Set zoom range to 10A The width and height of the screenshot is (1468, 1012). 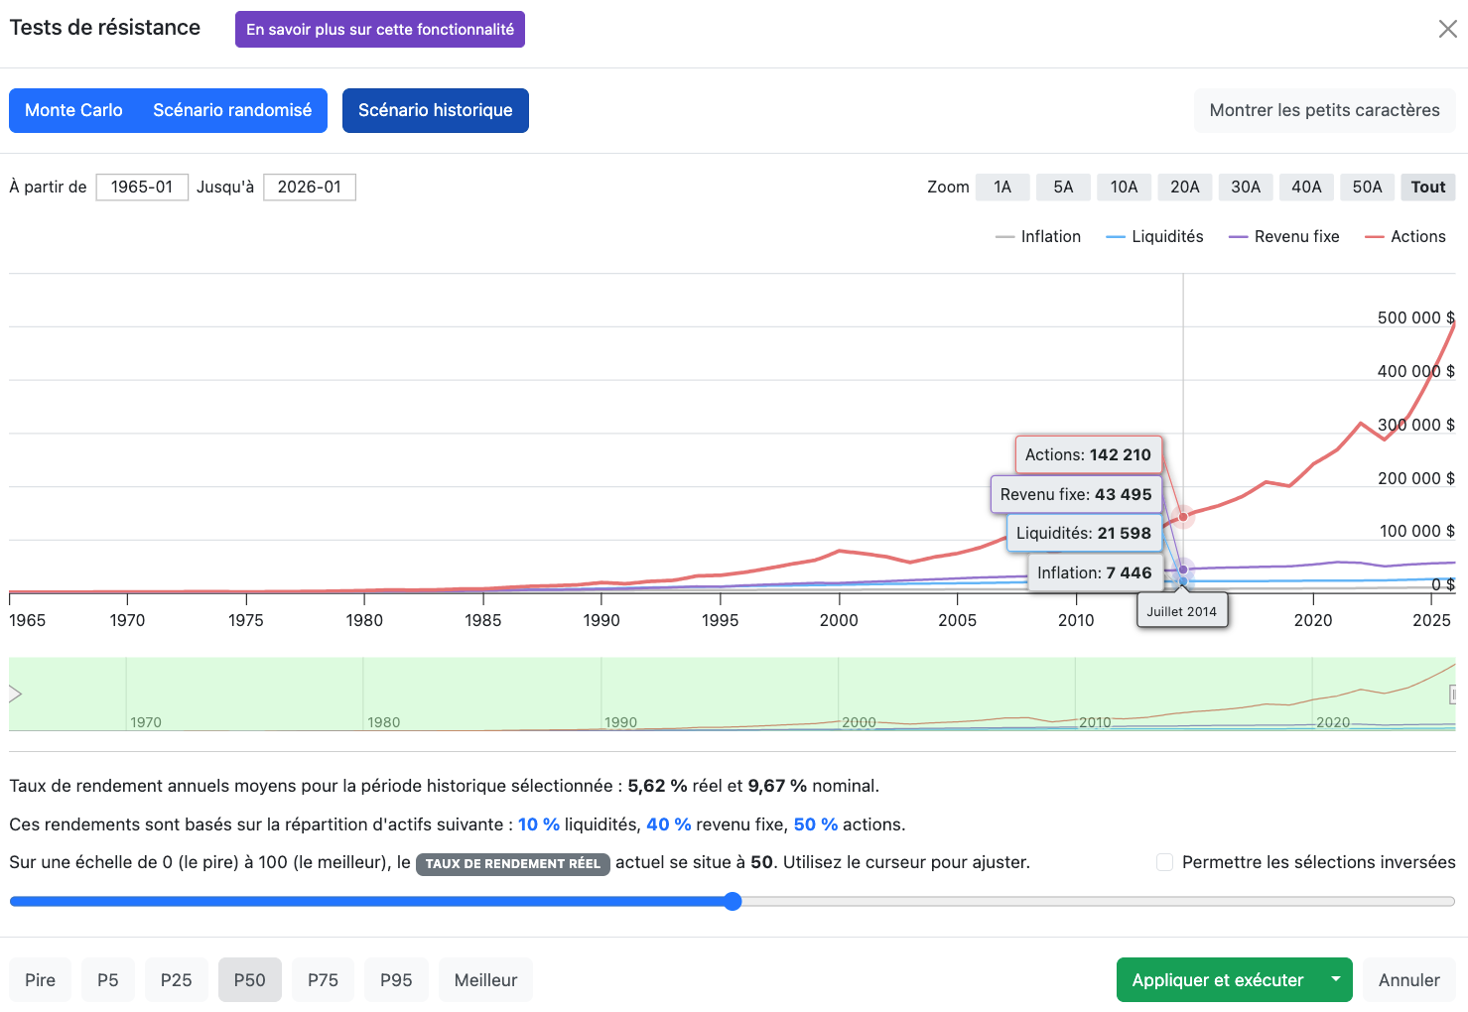(x=1124, y=187)
